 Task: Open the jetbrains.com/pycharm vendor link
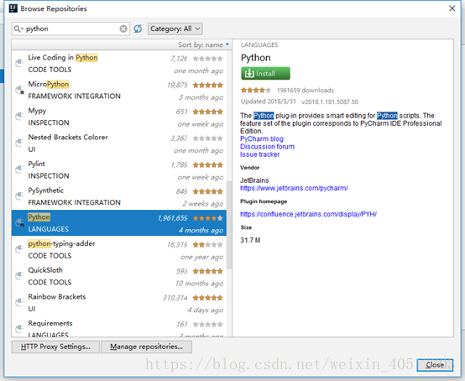[294, 188]
